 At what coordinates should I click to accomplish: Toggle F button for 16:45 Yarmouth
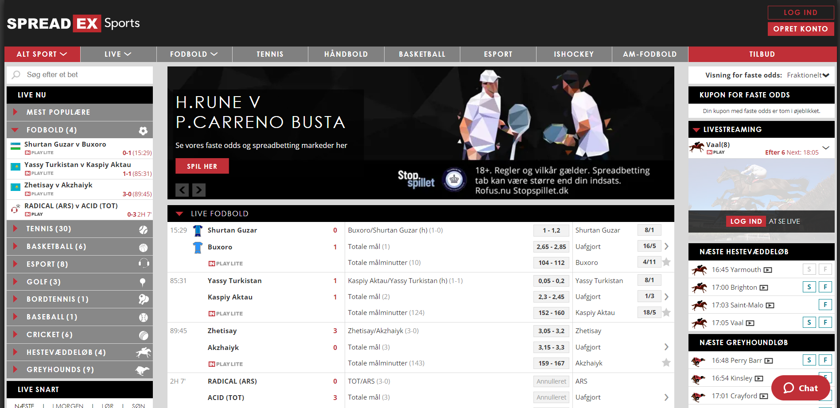coord(825,269)
